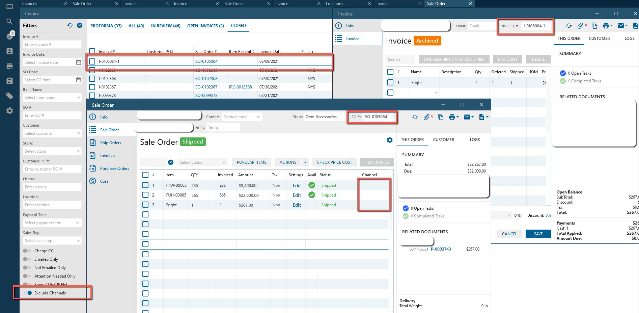Open Ship Orders section icon
Viewport: 639px width, 313px height.
(92, 143)
